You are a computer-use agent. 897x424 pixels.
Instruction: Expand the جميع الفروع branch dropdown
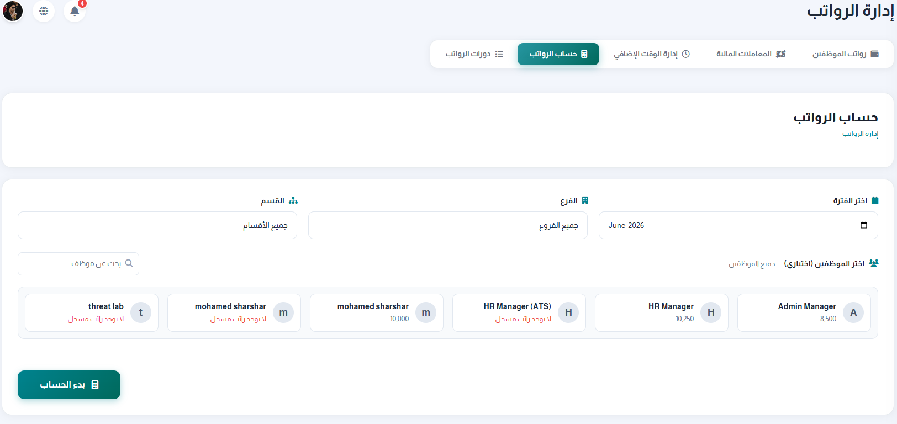coord(447,225)
